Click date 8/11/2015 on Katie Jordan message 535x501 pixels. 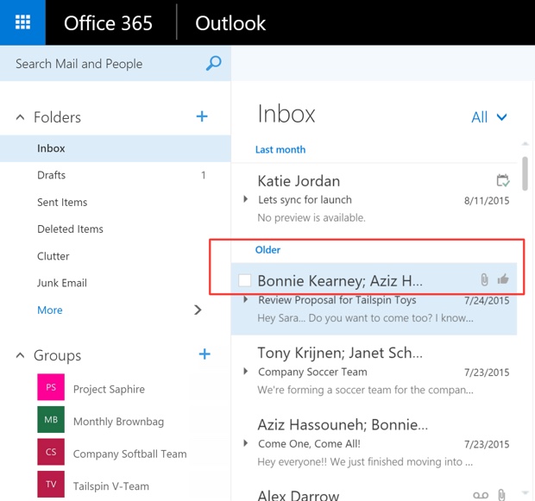click(487, 201)
